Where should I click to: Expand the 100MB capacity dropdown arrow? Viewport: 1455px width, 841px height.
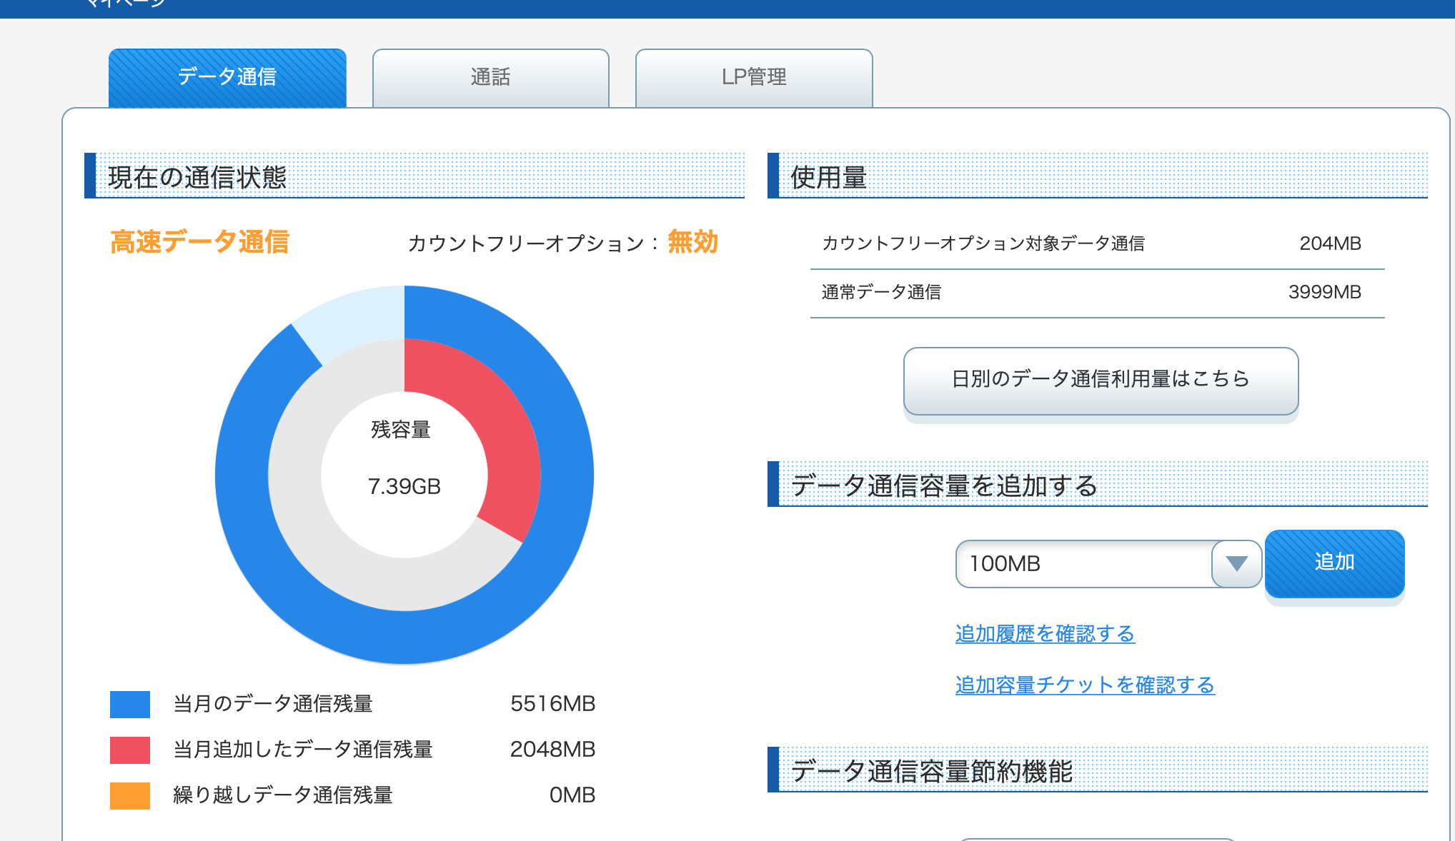pyautogui.click(x=1236, y=563)
